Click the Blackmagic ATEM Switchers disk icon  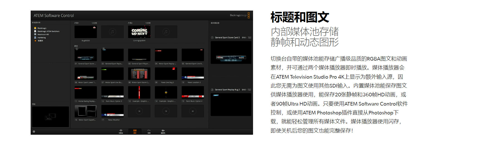coord(35,31)
